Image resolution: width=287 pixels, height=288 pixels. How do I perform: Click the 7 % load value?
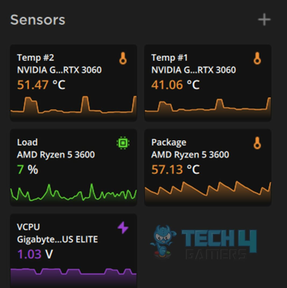pos(27,169)
